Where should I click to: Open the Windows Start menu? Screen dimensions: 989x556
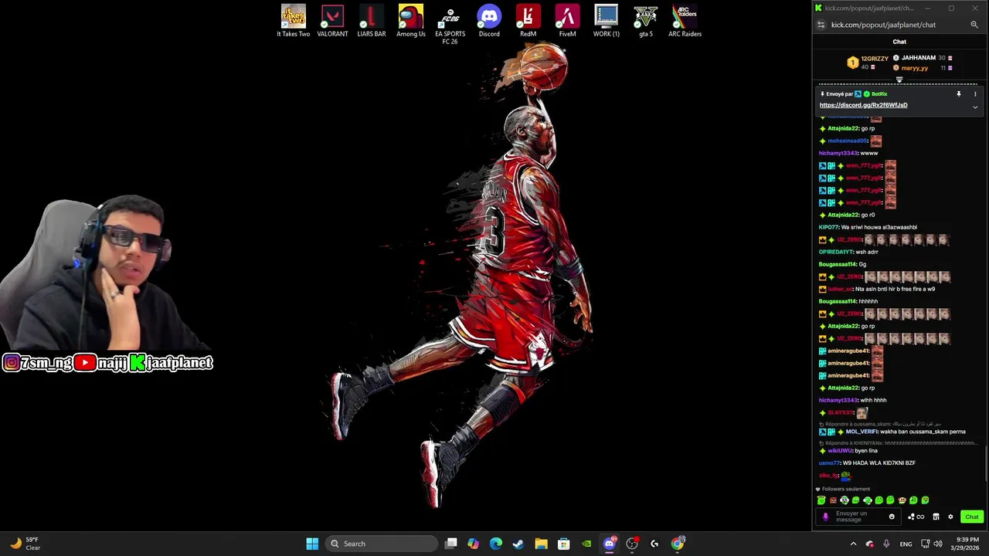point(312,544)
